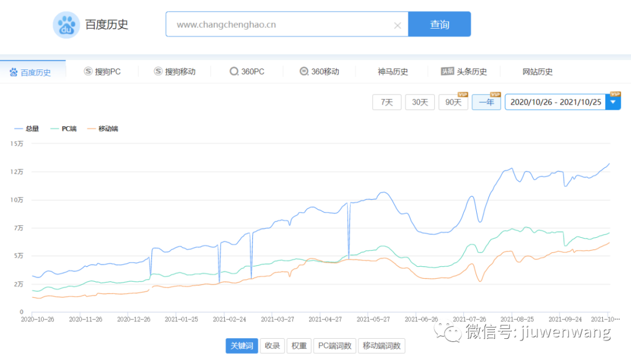This screenshot has width=631, height=361.
Task: Open the 网站历史 tab
Action: pos(538,72)
